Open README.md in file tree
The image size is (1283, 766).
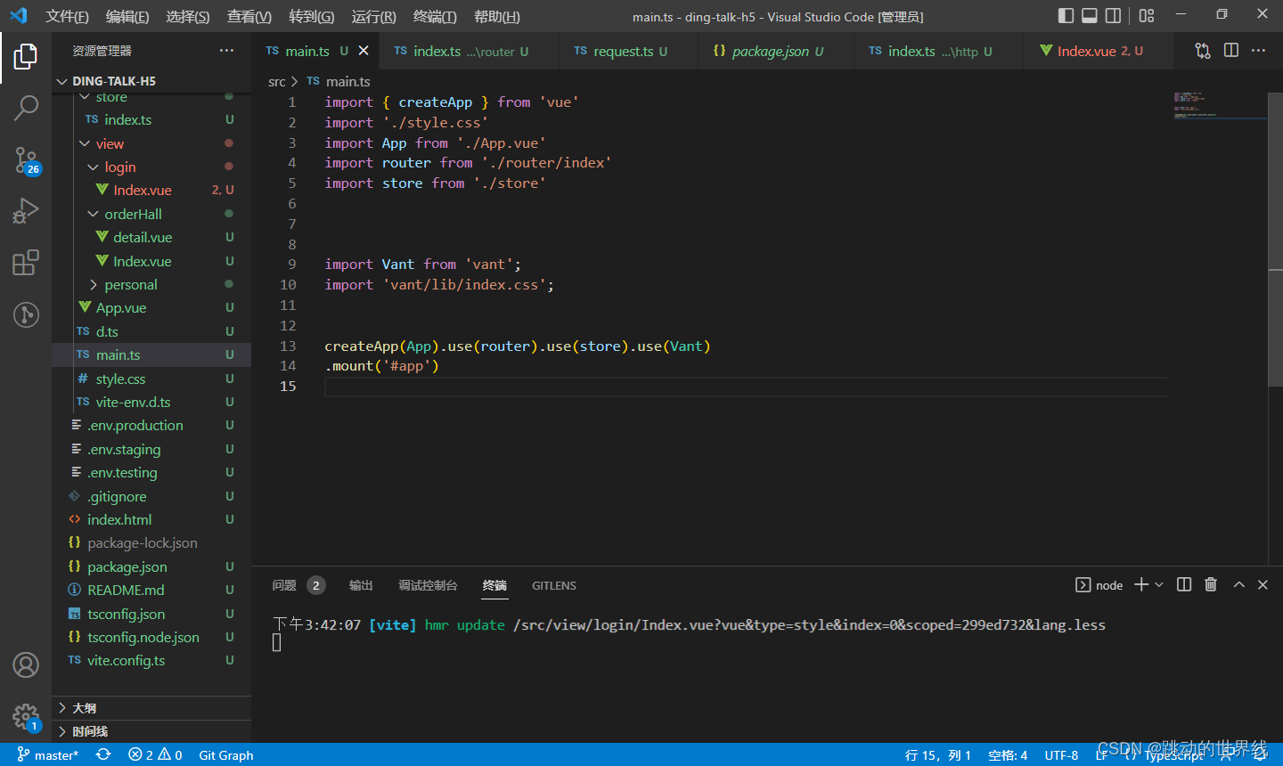pyautogui.click(x=151, y=590)
